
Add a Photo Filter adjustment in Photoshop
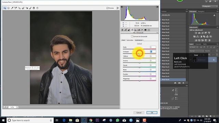click(204, 37)
